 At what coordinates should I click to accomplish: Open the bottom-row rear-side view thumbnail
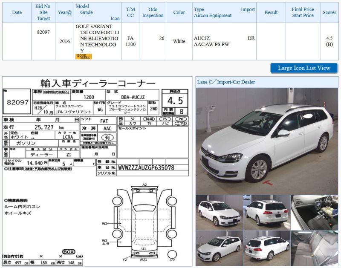pos(267,248)
